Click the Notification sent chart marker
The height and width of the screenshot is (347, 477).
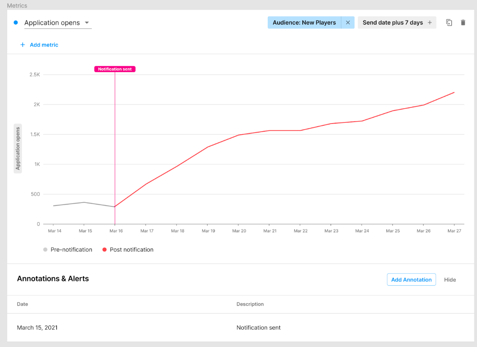(x=115, y=69)
